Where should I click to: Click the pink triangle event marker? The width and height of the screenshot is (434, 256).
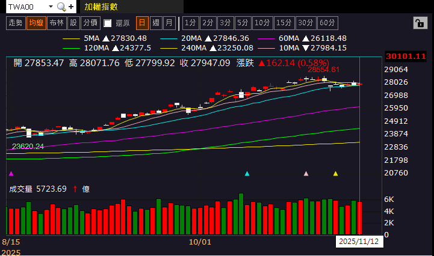click(x=306, y=174)
